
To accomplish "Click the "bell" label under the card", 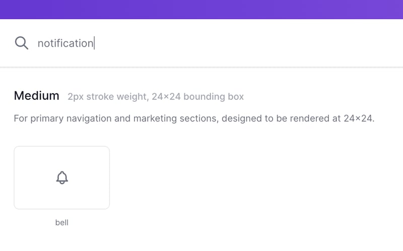I will coord(61,222).
